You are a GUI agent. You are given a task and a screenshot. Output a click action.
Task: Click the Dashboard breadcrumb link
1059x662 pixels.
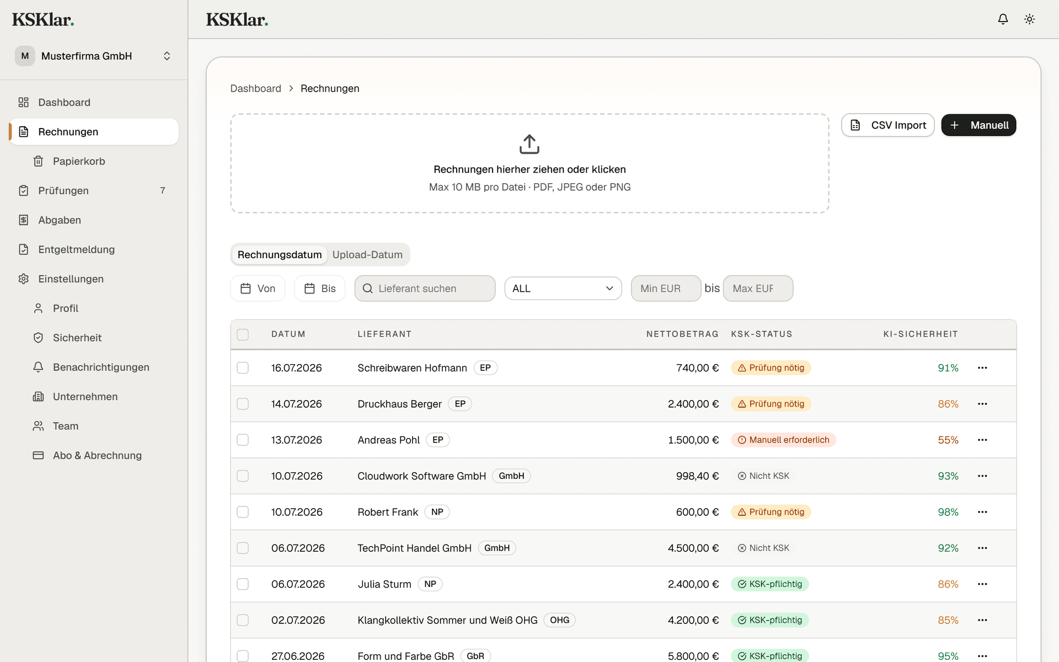point(255,88)
